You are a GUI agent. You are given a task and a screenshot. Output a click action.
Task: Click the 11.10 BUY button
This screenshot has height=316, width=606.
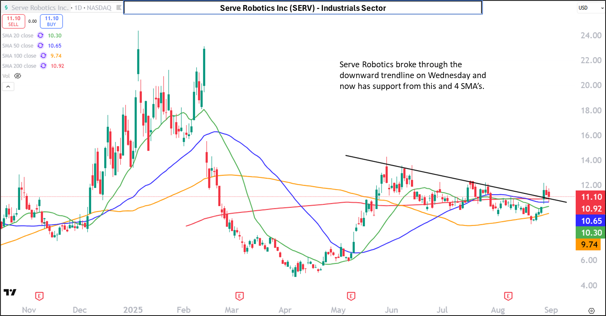[x=51, y=21]
